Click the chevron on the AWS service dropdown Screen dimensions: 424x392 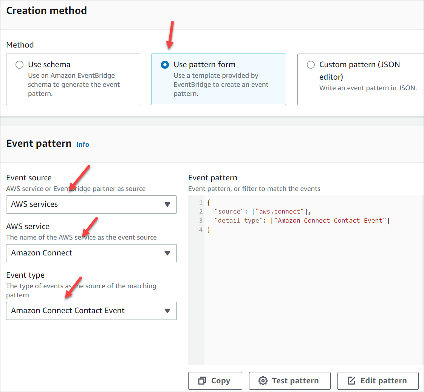click(167, 253)
